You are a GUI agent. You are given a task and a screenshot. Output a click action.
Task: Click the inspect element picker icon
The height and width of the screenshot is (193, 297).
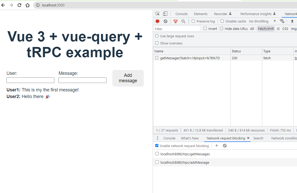[158, 14]
